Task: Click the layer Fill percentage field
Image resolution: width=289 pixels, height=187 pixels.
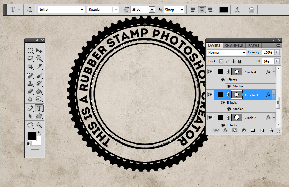Action: click(x=268, y=61)
